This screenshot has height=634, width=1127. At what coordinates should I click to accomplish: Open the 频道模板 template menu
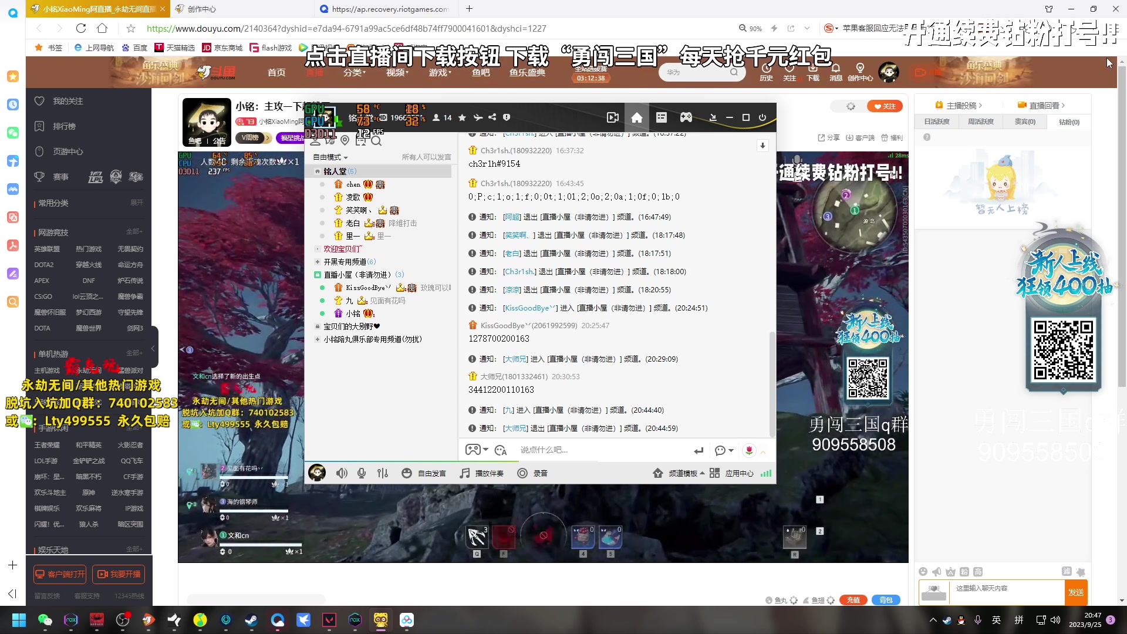(x=679, y=473)
